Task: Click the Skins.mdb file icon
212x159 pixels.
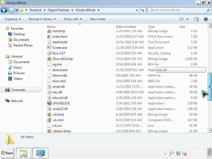Action: pyautogui.click(x=49, y=76)
